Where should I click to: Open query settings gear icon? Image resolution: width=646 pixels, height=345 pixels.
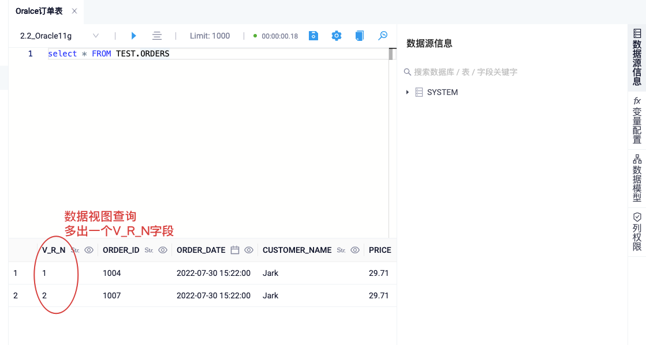[337, 36]
